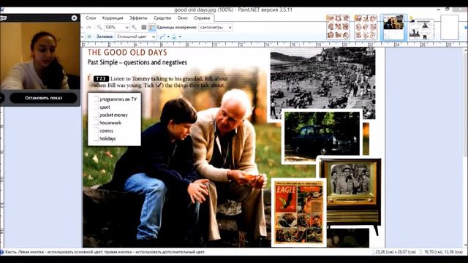The width and height of the screenshot is (468, 263).
Task: Click the scroll up arrow of canvas
Action: click(x=465, y=50)
